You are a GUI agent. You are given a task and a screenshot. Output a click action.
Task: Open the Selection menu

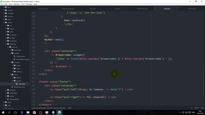point(17,4)
